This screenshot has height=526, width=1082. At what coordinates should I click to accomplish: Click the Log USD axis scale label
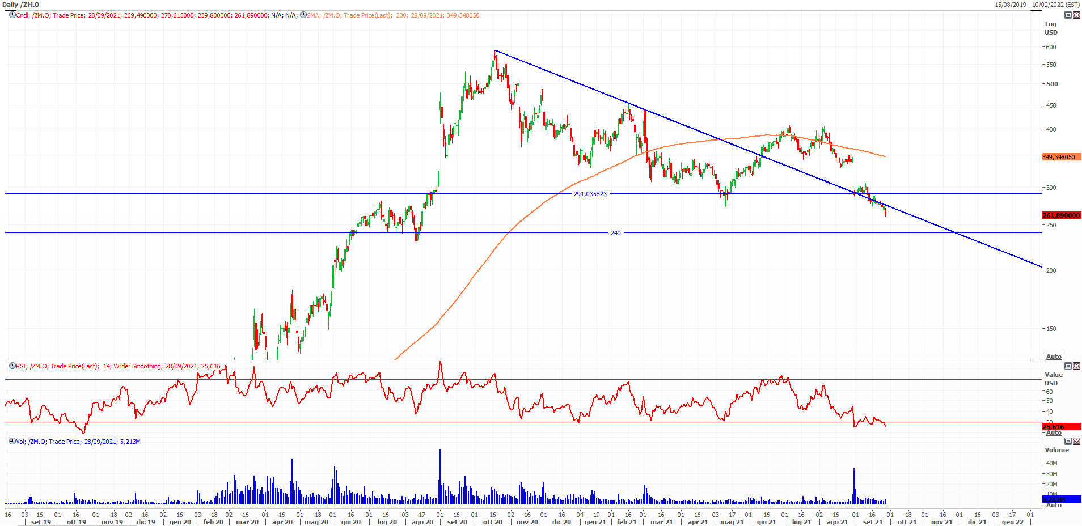(x=1051, y=28)
